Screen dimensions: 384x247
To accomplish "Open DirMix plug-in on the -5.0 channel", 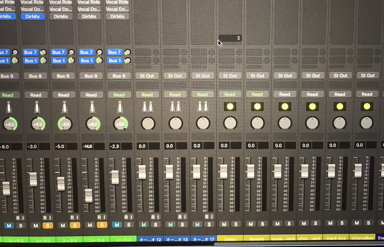I will tap(61, 16).
